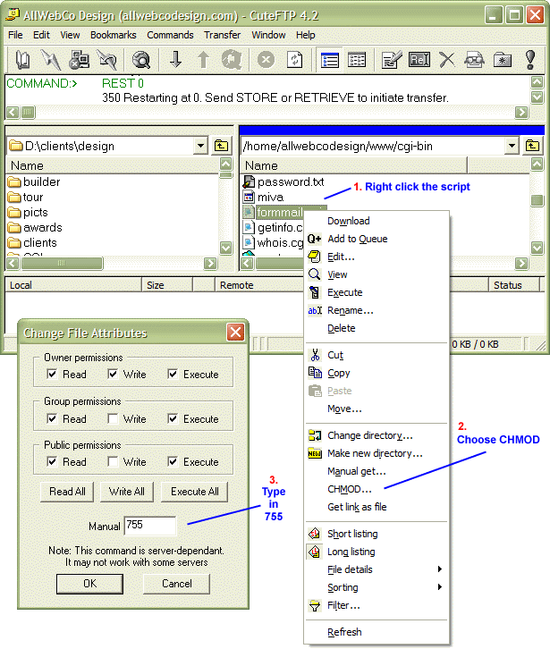Click the Read All button
Viewport: 550px width, 649px height.
pos(67,492)
